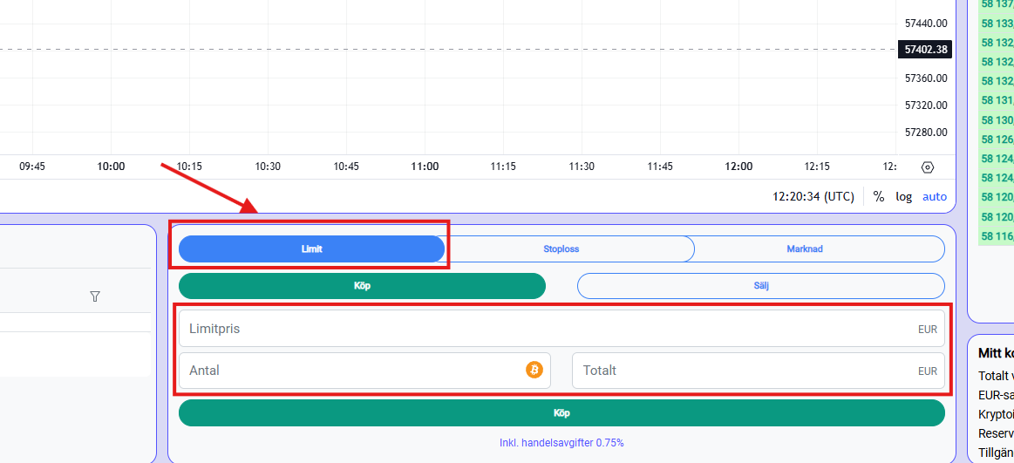Focus the Totalt EUR field
1014x463 pixels.
(x=759, y=371)
